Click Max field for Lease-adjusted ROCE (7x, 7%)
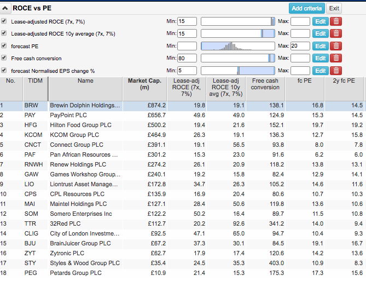 point(300,21)
